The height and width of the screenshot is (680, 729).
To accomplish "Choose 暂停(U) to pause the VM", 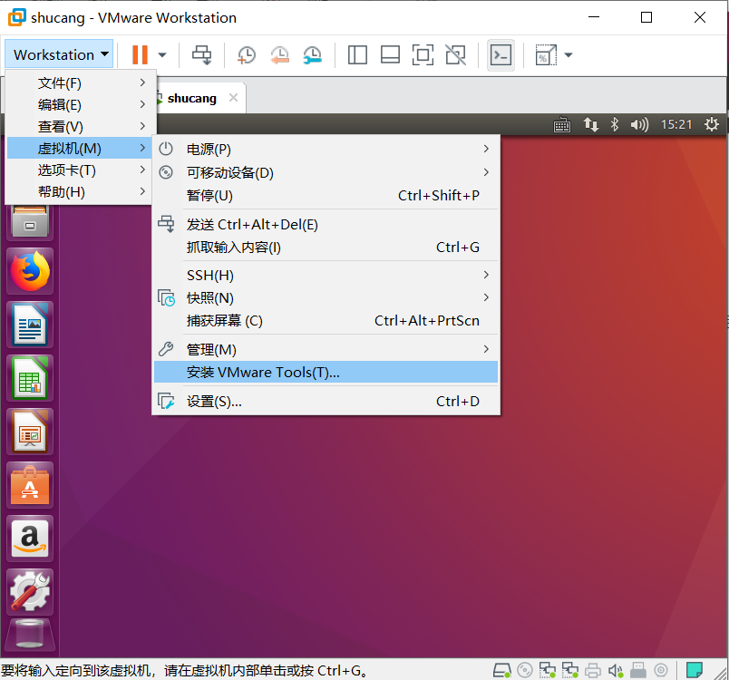I will click(x=326, y=195).
